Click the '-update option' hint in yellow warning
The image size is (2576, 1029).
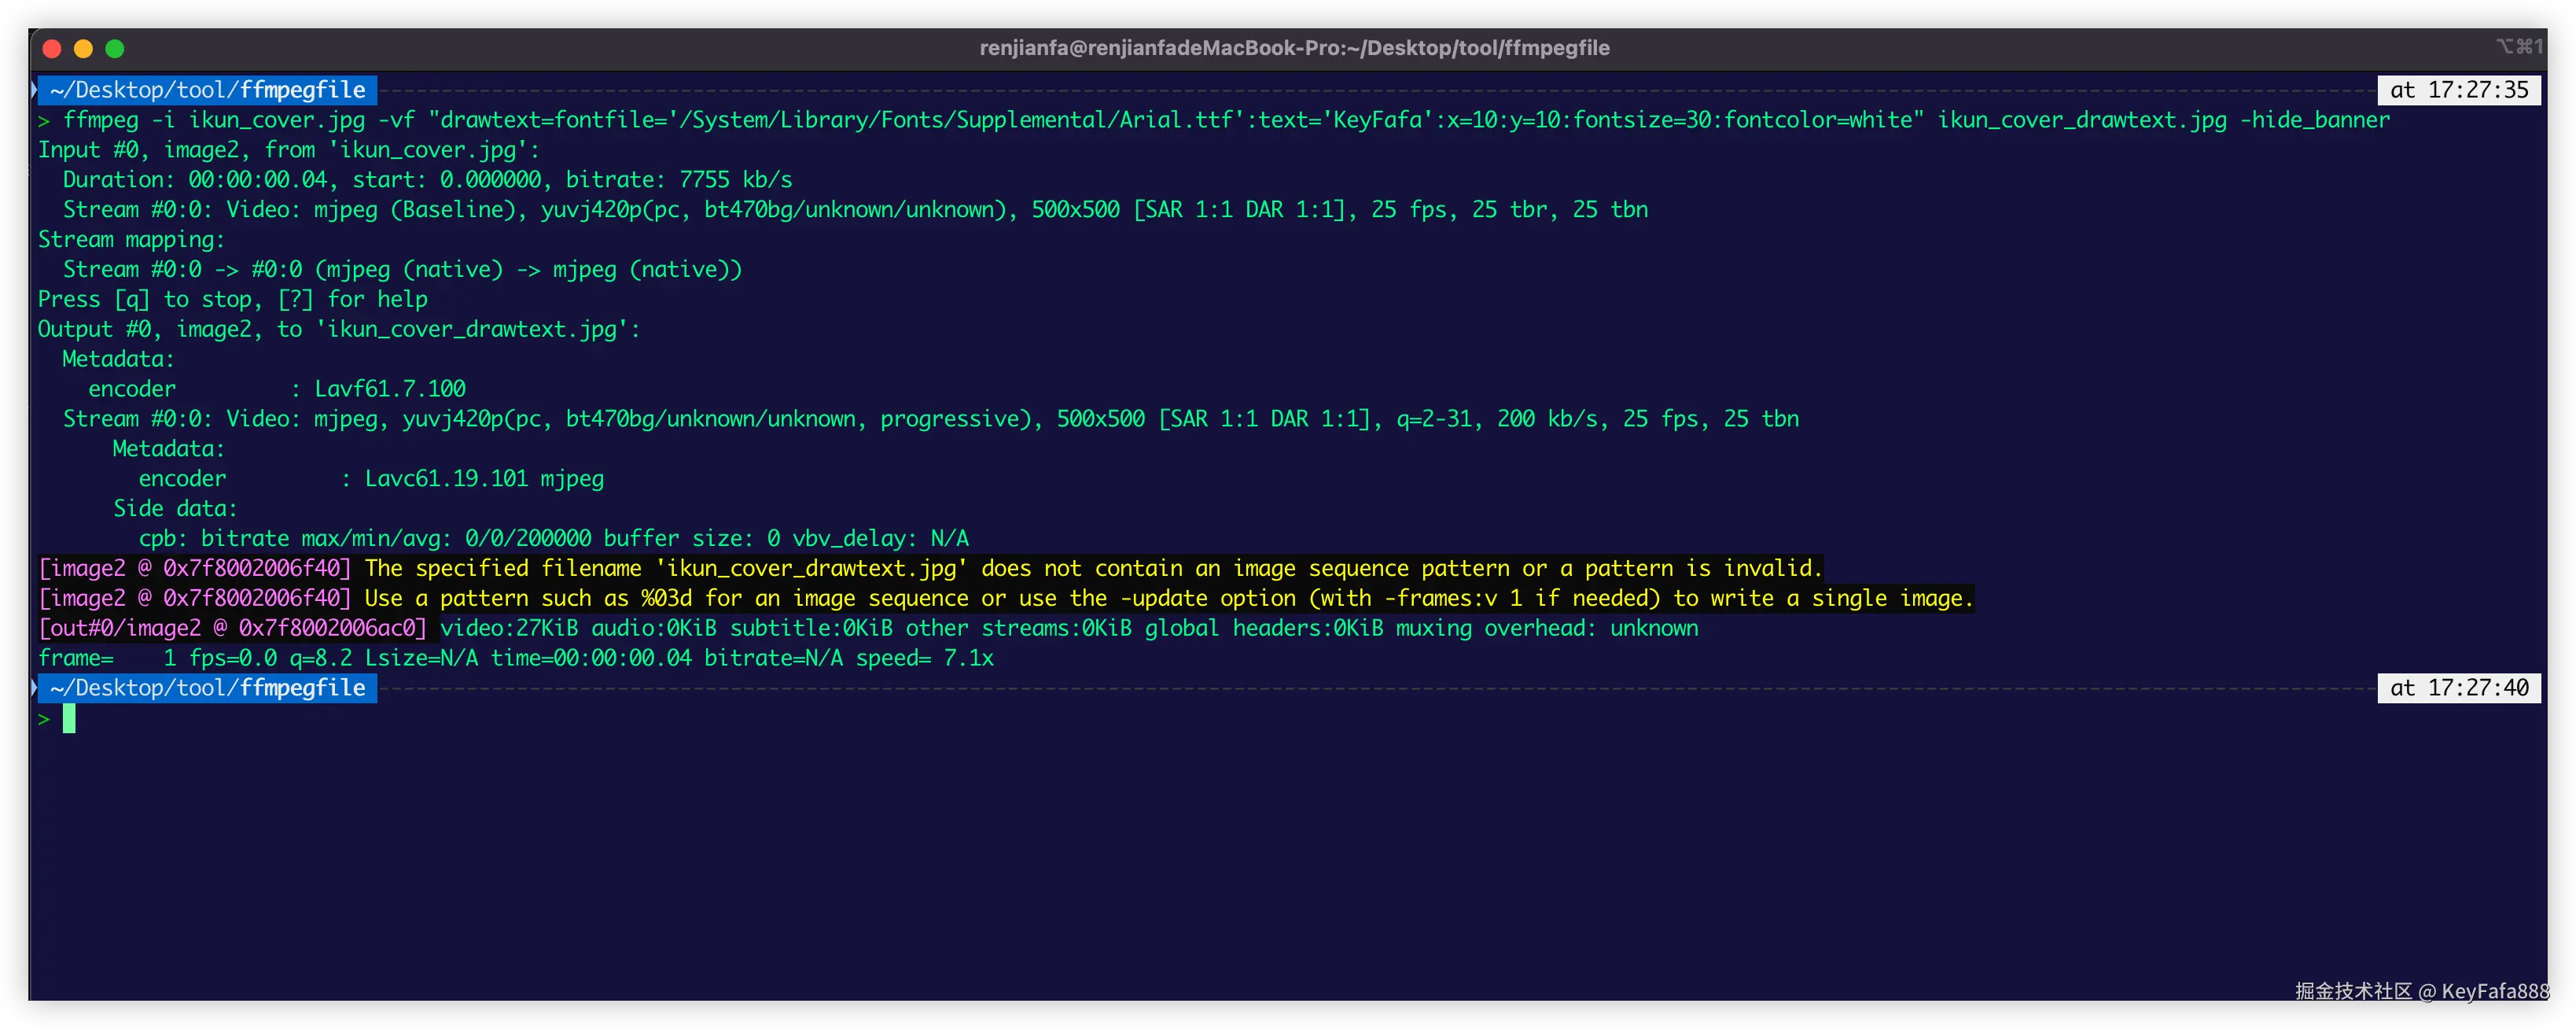pos(1208,599)
